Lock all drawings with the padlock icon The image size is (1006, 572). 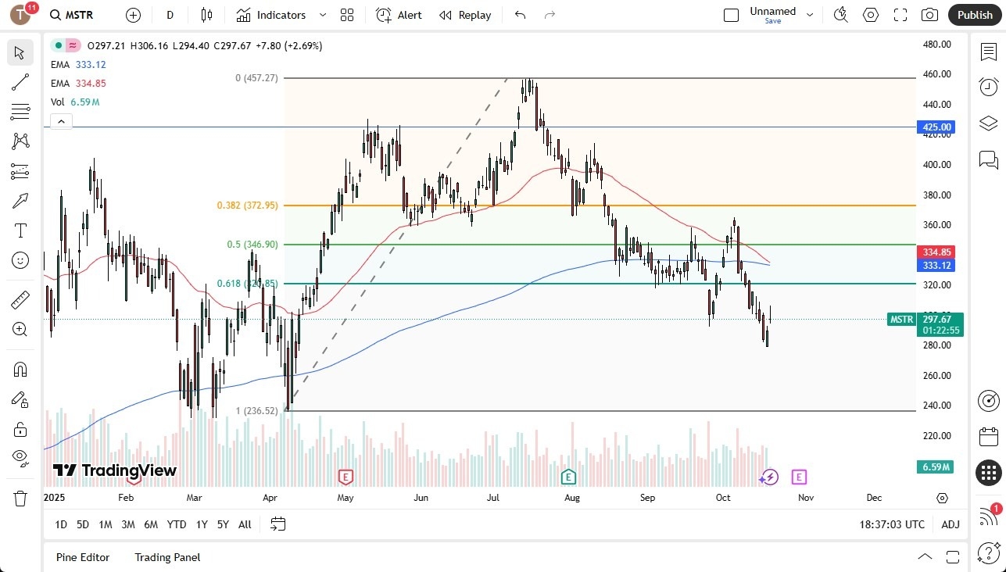pos(20,428)
